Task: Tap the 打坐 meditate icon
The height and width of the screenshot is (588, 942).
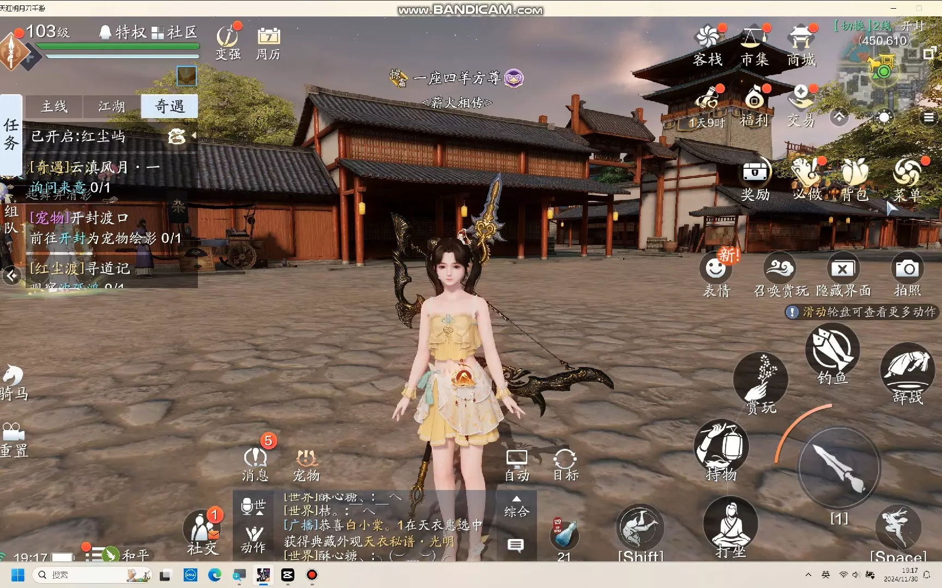Action: (x=730, y=528)
